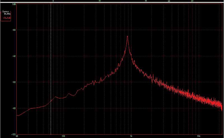Image resolution: width=224 pixels, height=138 pixels.
Task: Click the 10k frequency axis label
Action: pos(199,136)
